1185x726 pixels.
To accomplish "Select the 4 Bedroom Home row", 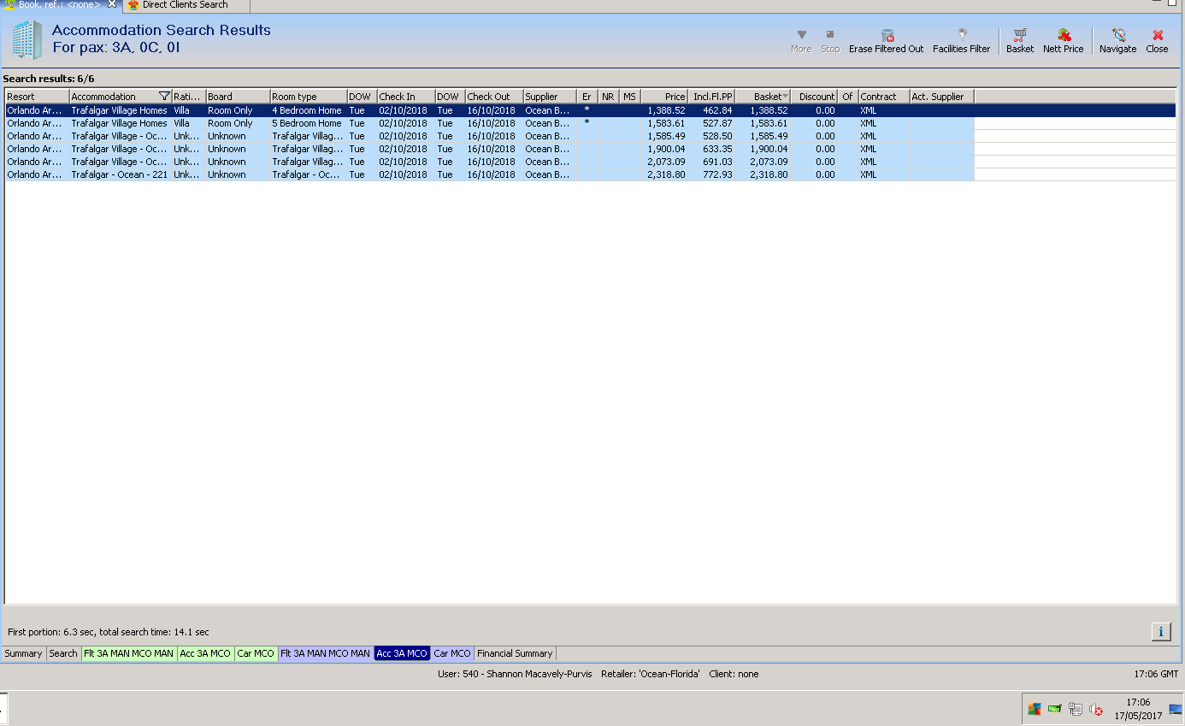I will click(x=590, y=110).
